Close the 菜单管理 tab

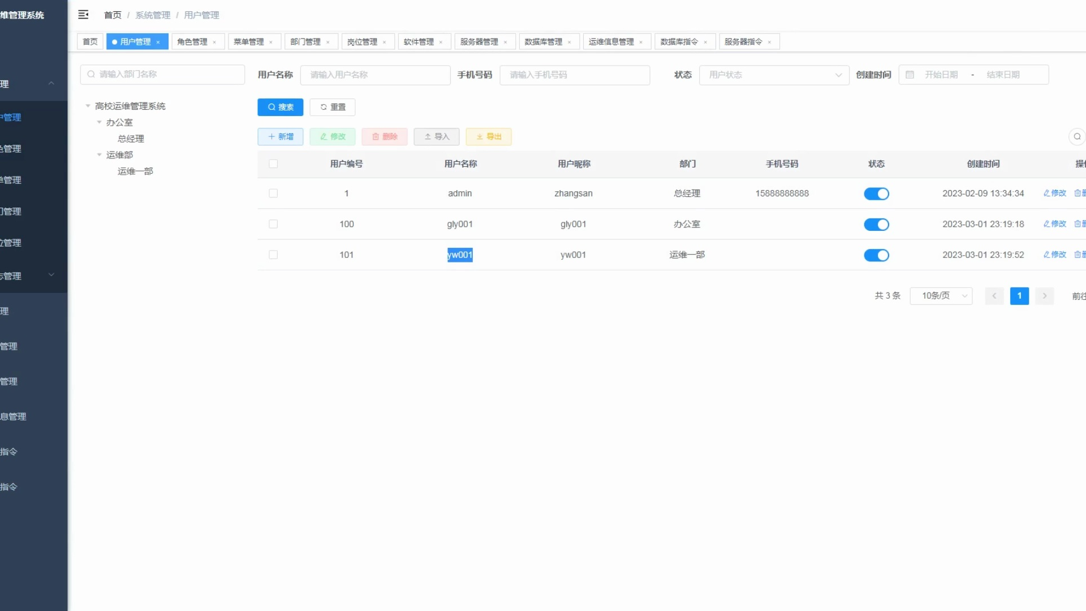click(271, 42)
